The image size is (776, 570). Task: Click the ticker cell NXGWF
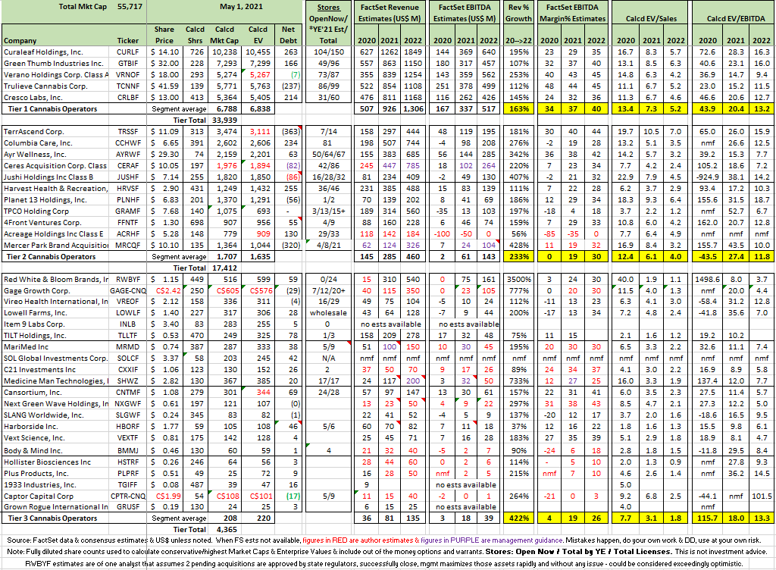[x=127, y=404]
